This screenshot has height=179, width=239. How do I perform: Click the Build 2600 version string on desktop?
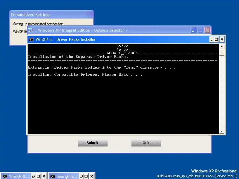click(197, 176)
